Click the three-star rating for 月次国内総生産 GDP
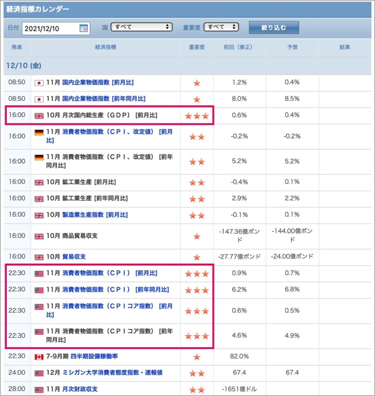375x396 pixels. (197, 116)
